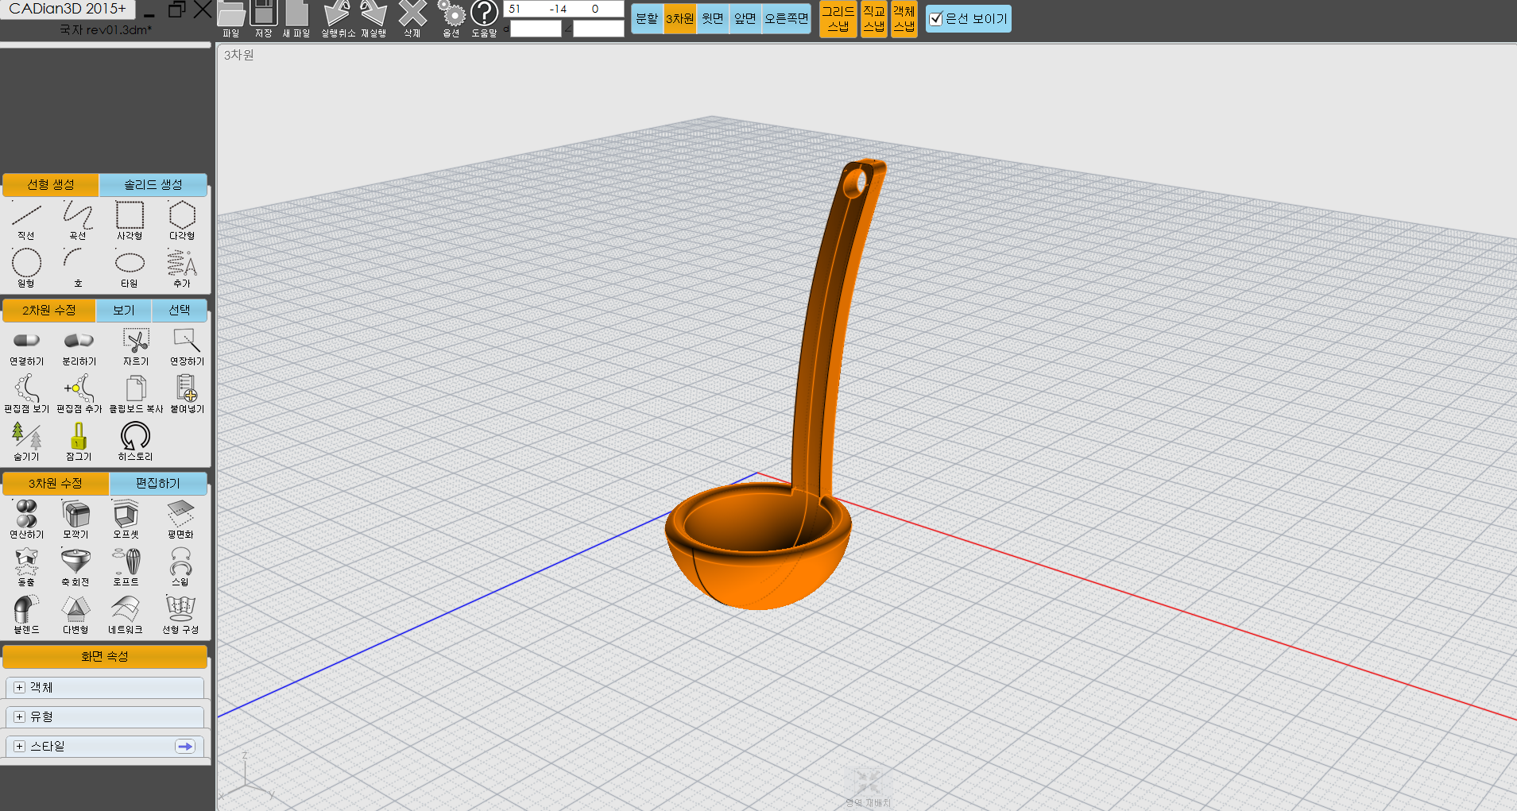This screenshot has height=811, width=1517.
Task: Expand the 스타일 section
Action: click(x=20, y=746)
